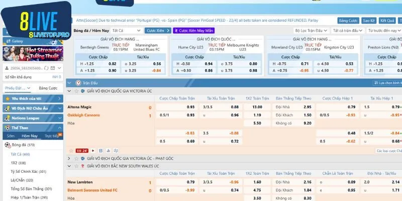
Task: Open the Phiếu Đặt tab
Action: (18, 88)
